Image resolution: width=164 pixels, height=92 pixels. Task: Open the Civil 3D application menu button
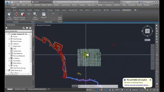point(7,3)
